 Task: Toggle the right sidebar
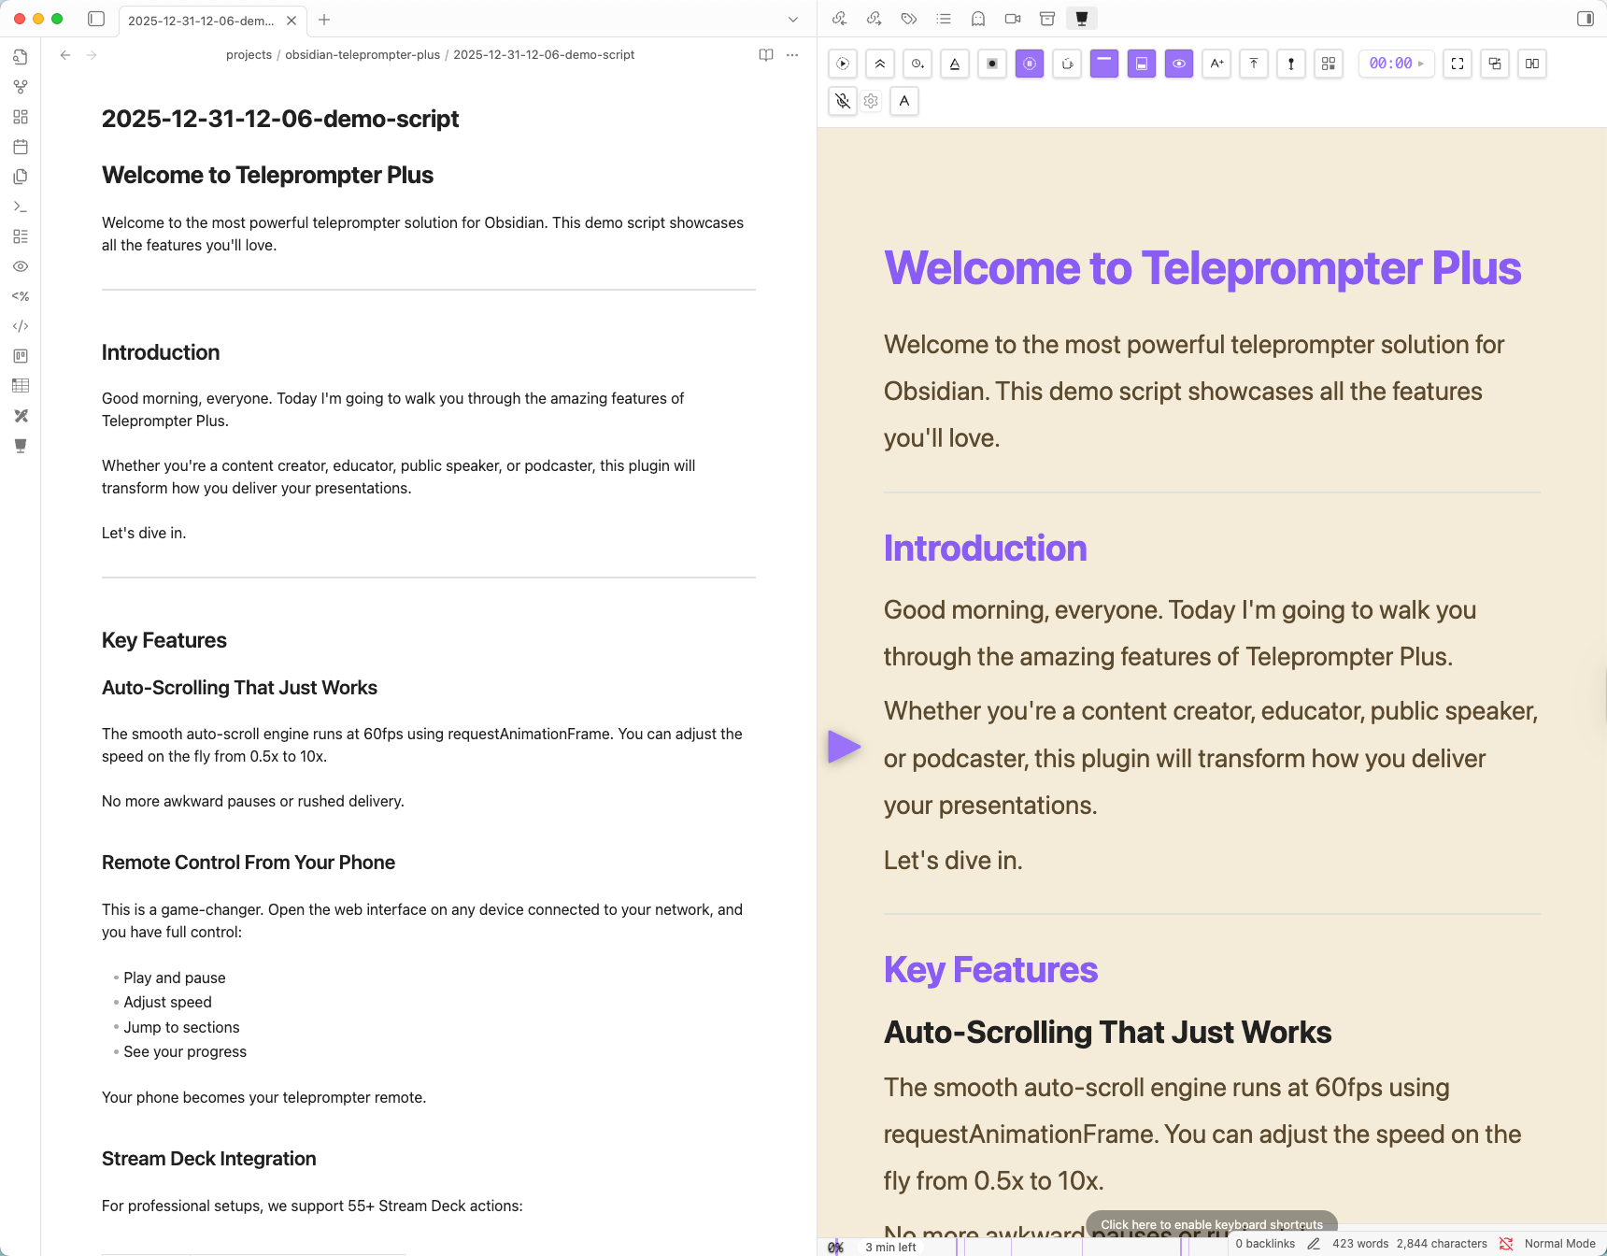click(x=1586, y=19)
